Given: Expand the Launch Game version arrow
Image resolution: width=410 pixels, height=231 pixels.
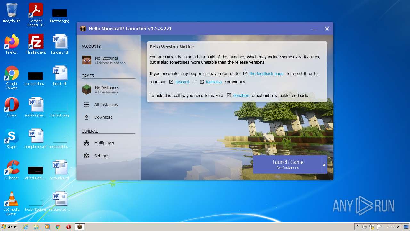Looking at the screenshot, I should coord(324,165).
